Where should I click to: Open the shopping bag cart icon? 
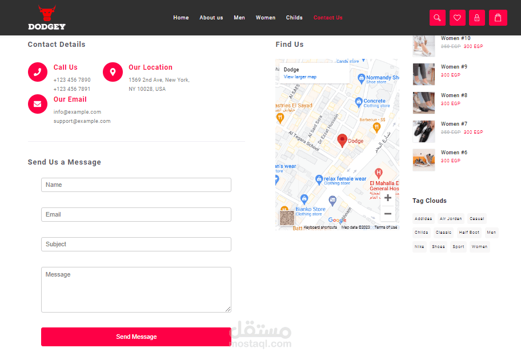[498, 18]
